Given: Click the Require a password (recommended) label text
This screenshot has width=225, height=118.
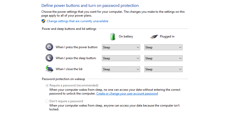Looking at the screenshot, I should pyautogui.click(x=74, y=85).
